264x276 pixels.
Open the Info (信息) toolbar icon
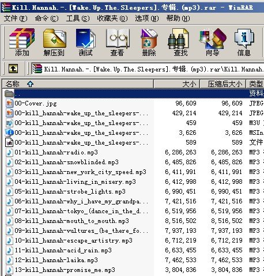coord(244,38)
